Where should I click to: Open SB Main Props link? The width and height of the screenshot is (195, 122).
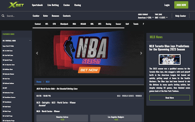pyautogui.click(x=7, y=111)
